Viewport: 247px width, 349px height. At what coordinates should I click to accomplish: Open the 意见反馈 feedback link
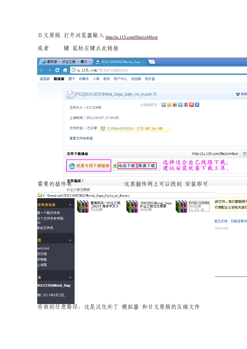[221, 221]
